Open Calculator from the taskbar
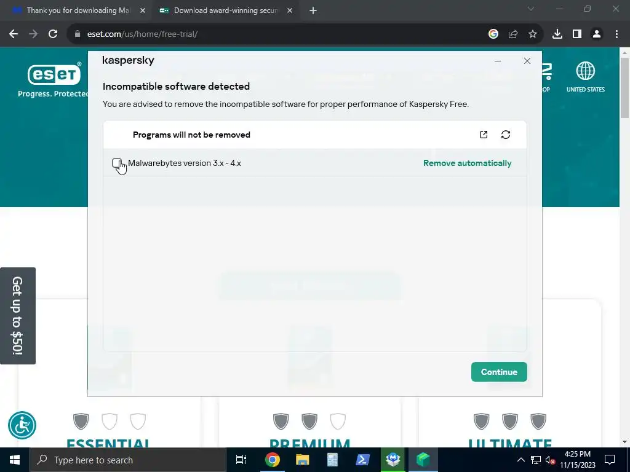 332,460
